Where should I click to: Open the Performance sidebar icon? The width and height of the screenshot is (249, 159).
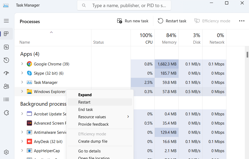click(x=6, y=47)
